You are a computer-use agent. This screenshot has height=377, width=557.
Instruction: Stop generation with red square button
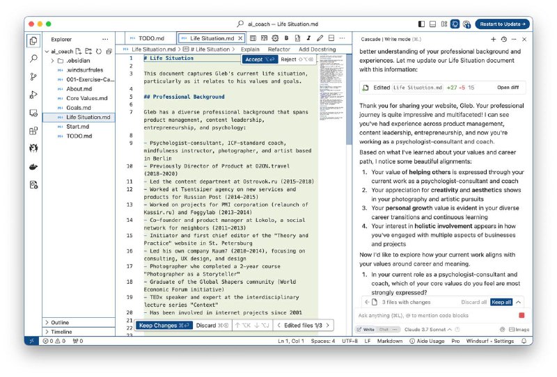coord(521,315)
